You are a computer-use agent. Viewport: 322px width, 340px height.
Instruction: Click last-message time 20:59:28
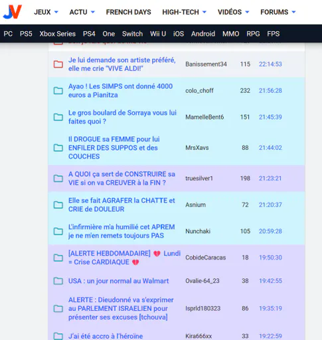pos(270,231)
